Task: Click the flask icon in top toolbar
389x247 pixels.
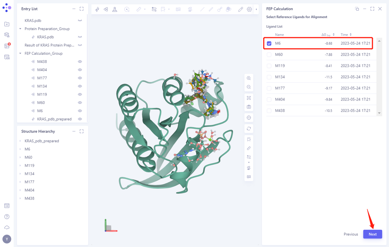Action: (x=115, y=9)
